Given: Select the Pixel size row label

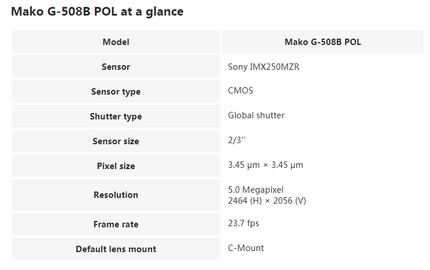Looking at the screenshot, I should tap(116, 166).
